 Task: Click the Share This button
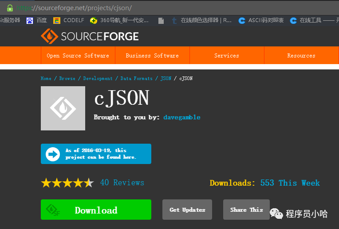pyautogui.click(x=247, y=210)
